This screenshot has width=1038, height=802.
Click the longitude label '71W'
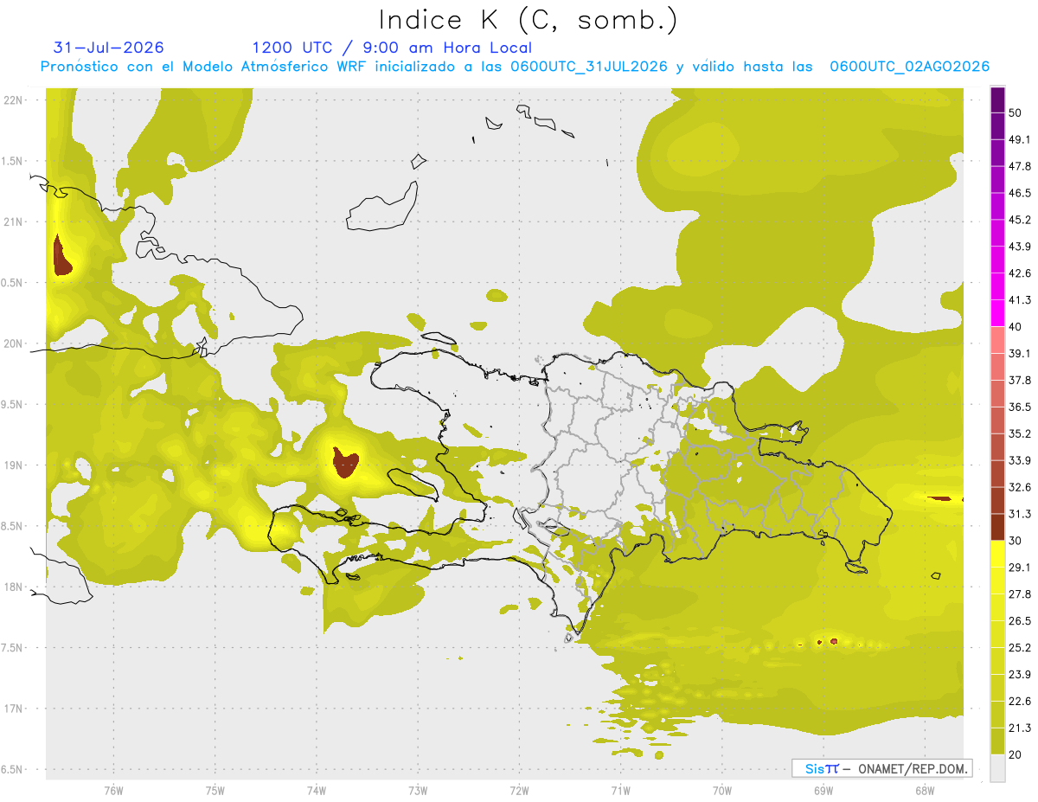tap(620, 790)
